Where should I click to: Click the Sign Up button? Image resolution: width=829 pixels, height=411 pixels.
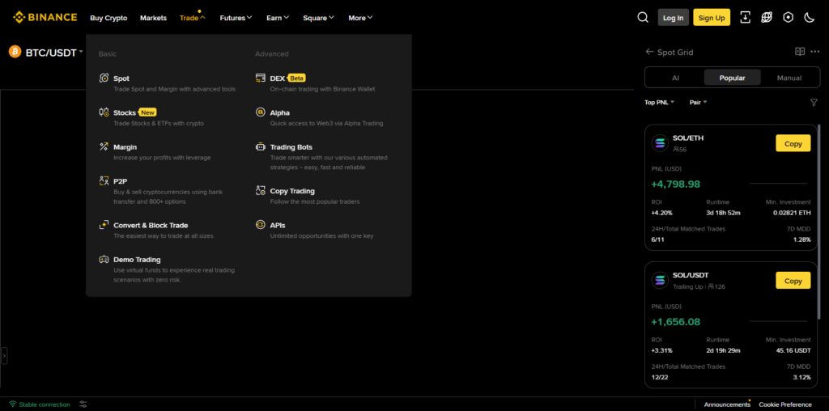point(712,18)
